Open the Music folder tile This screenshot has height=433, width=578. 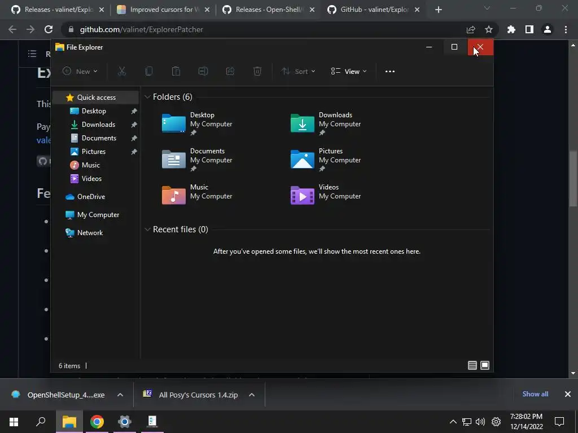(x=197, y=195)
